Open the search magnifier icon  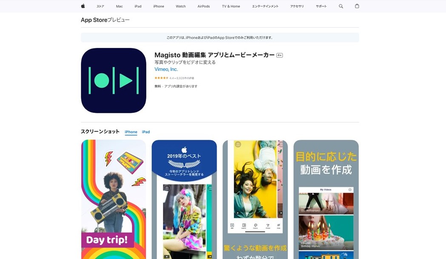(x=341, y=6)
